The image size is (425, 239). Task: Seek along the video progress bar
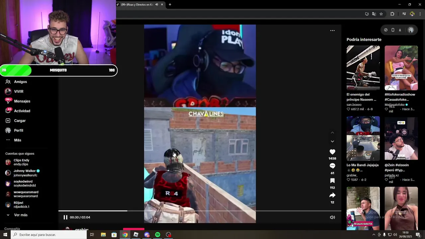(200, 211)
